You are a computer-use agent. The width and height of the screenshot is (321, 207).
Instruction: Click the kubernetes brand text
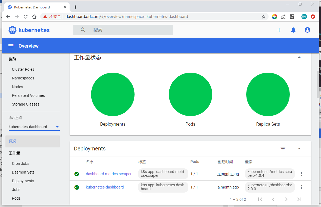[x=34, y=30]
